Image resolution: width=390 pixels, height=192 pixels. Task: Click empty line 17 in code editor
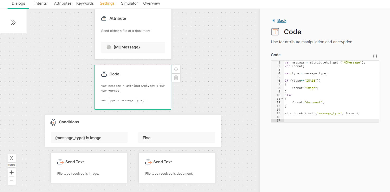(x=331, y=120)
